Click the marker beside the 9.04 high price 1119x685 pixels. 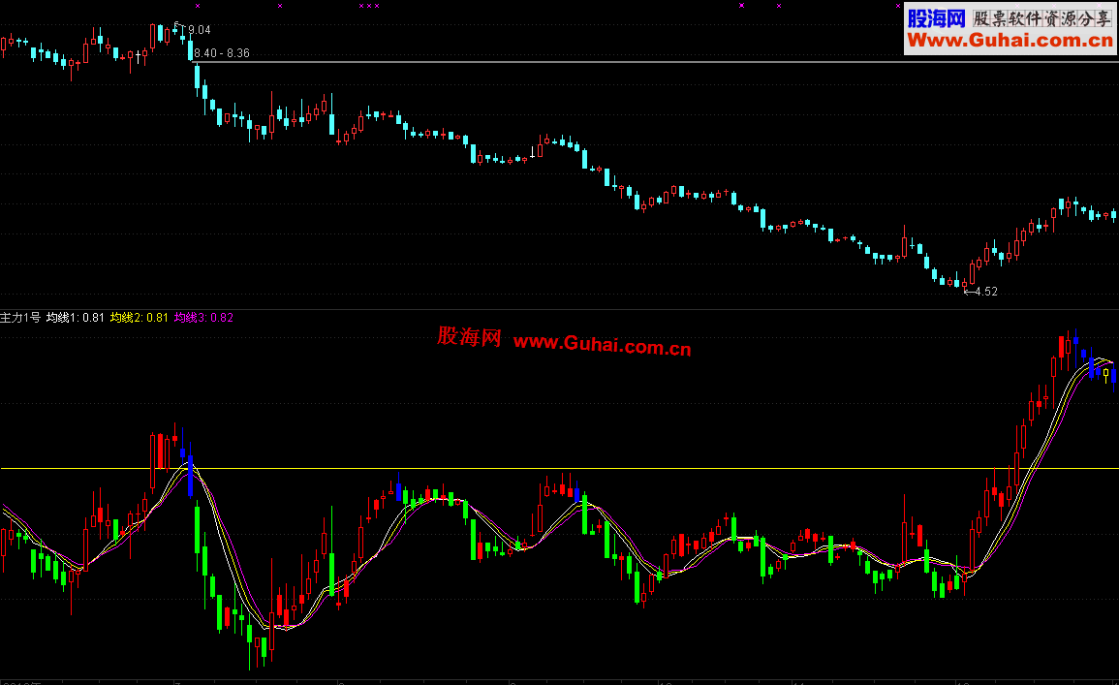[179, 26]
